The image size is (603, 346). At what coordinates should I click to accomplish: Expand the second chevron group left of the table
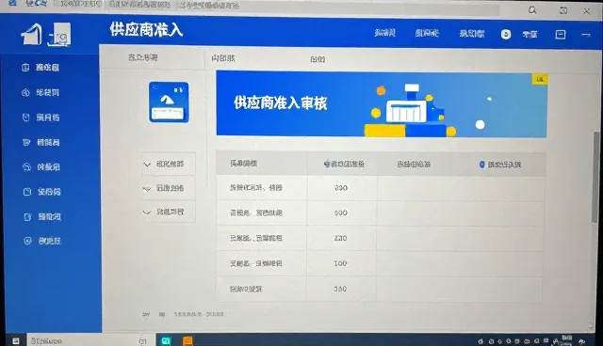click(169, 188)
